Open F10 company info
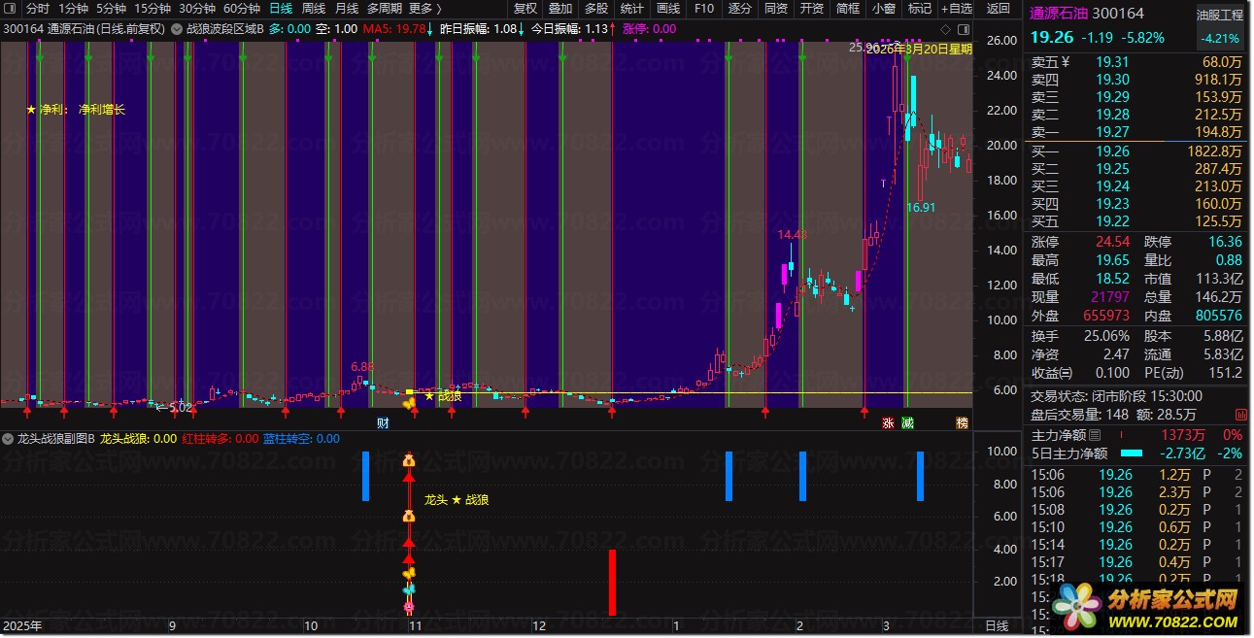The width and height of the screenshot is (1254, 638). [x=704, y=9]
